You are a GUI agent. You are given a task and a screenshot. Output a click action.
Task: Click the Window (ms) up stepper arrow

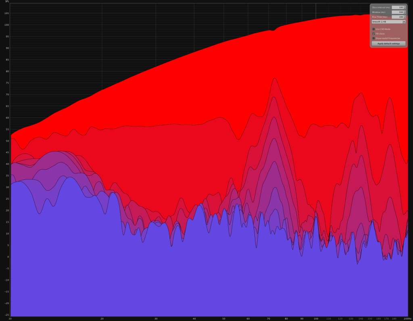click(x=405, y=11)
